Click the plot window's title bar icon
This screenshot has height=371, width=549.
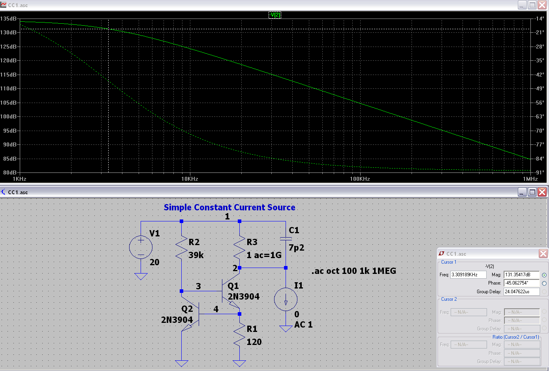point(4,5)
